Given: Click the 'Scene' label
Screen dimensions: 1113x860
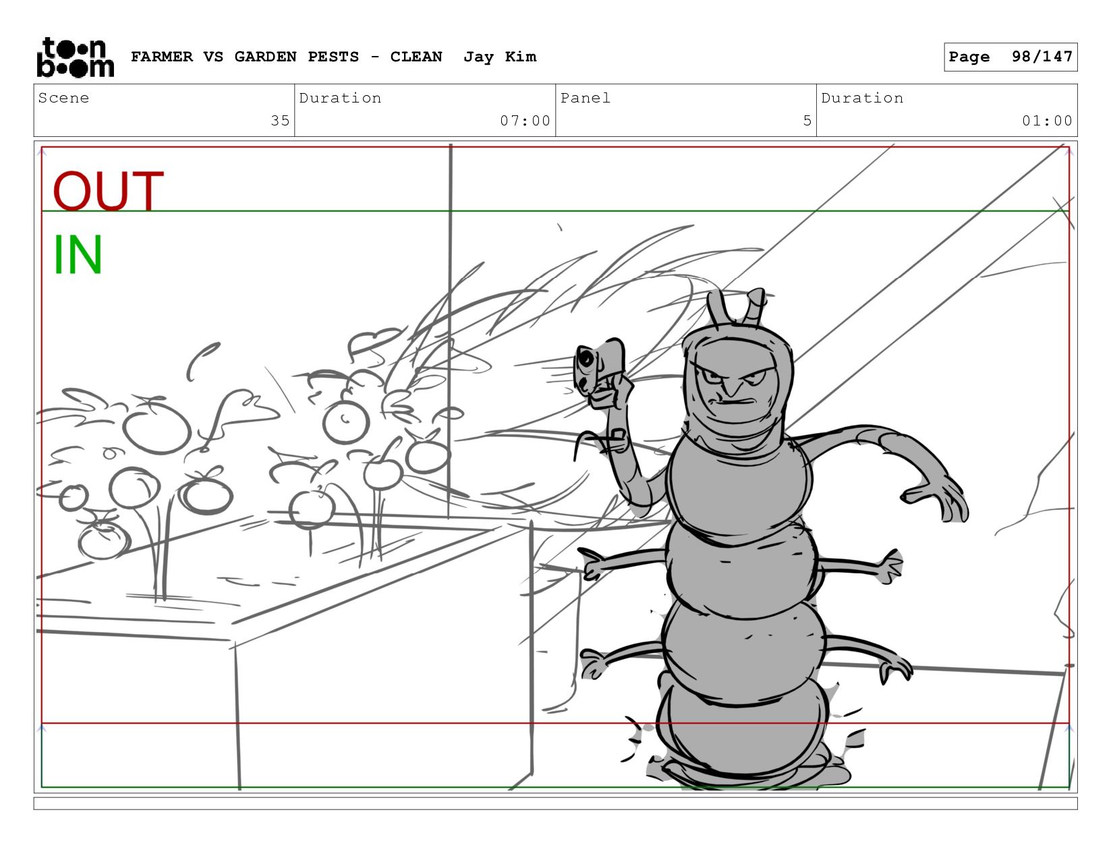Looking at the screenshot, I should pos(63,98).
